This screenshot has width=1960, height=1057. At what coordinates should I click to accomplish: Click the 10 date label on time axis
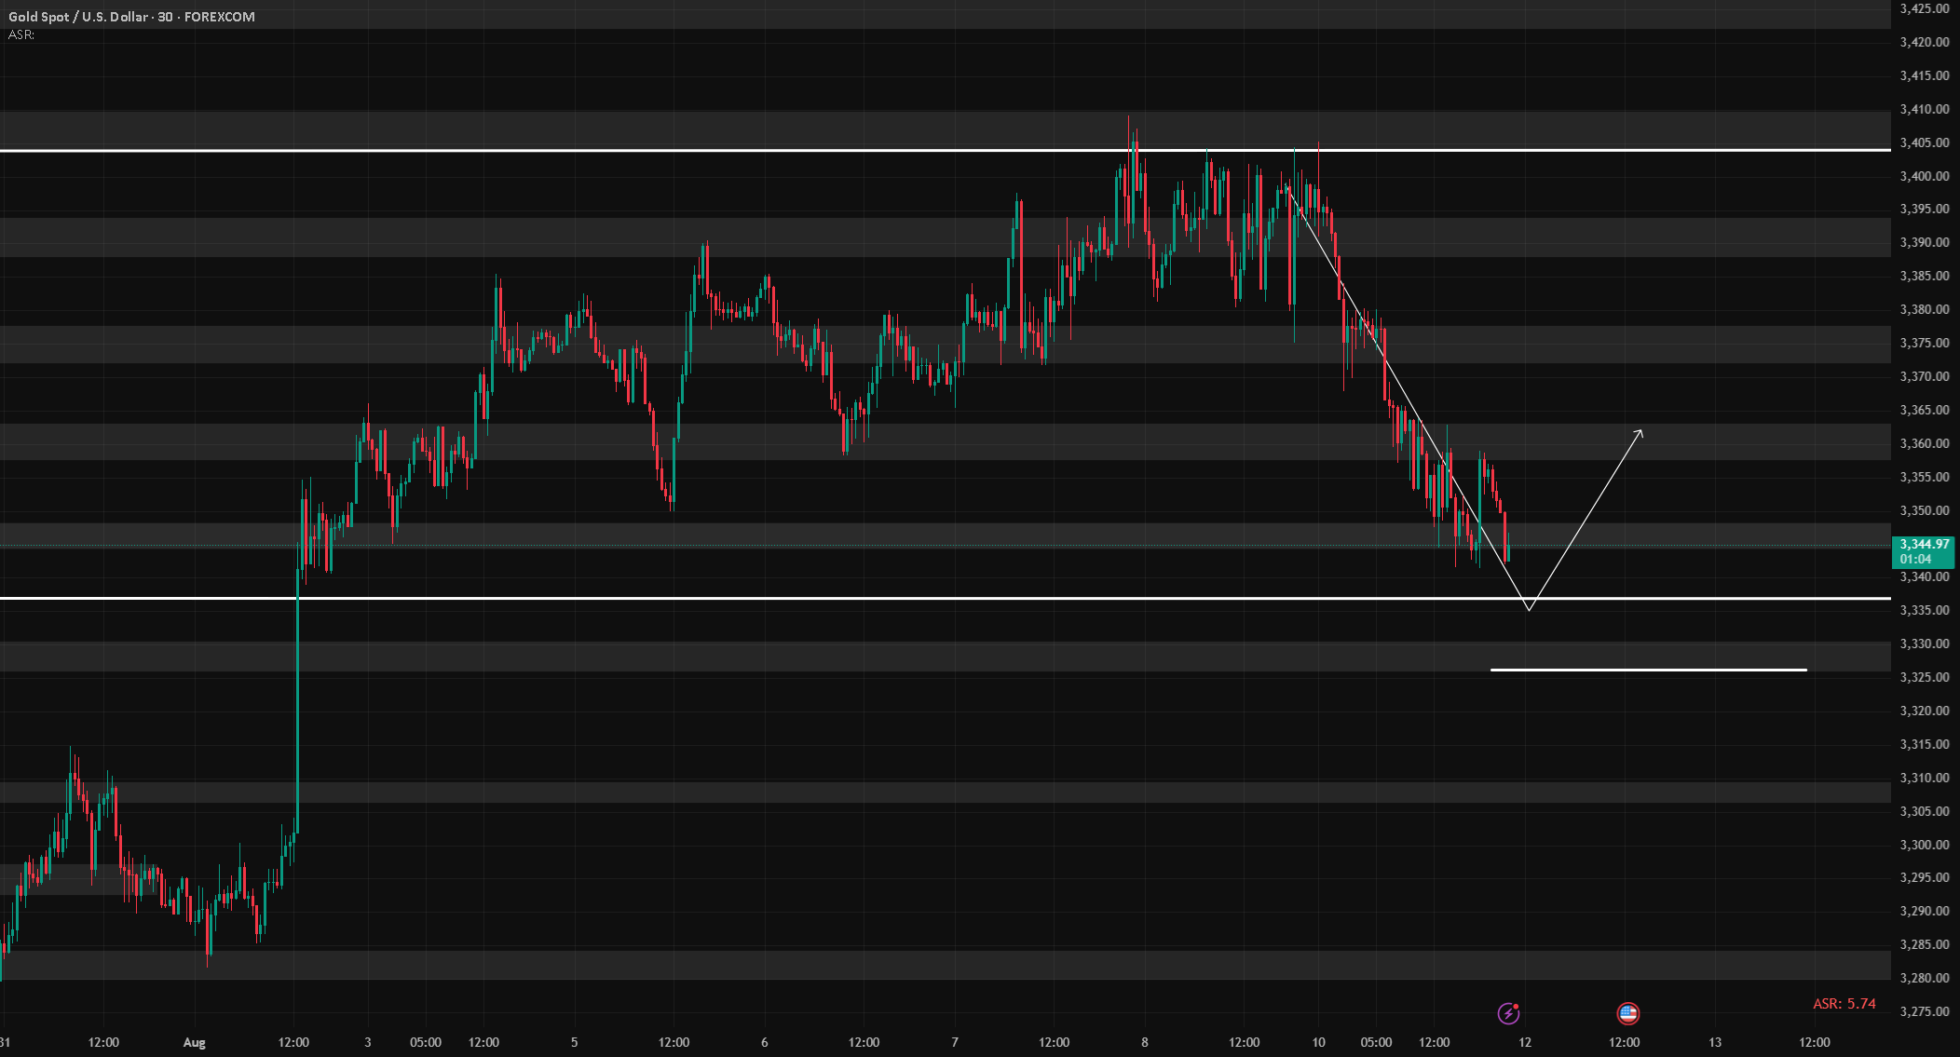click(1318, 1042)
